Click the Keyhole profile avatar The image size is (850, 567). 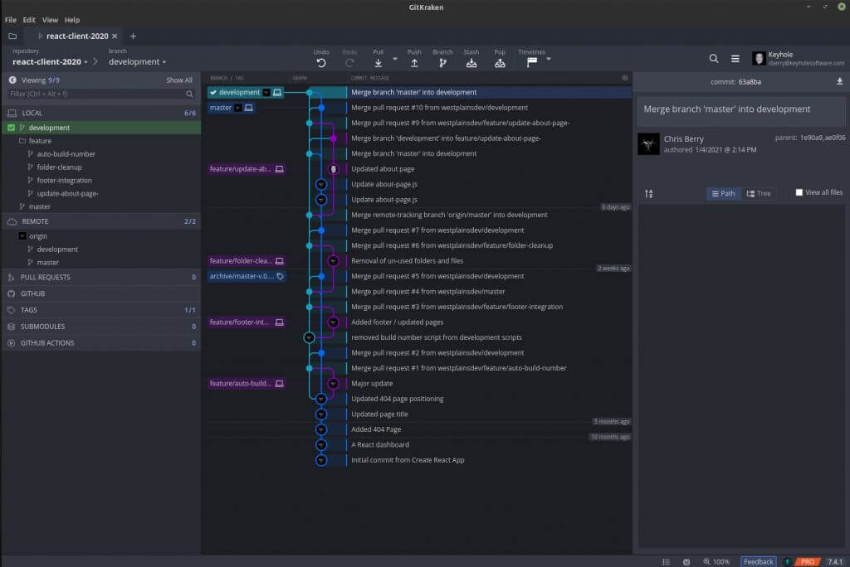point(759,58)
